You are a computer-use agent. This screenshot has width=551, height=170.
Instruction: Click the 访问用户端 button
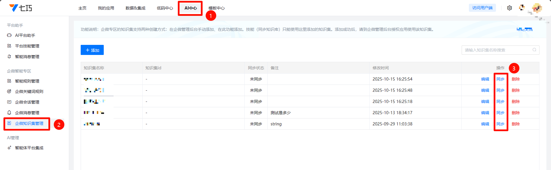point(482,8)
